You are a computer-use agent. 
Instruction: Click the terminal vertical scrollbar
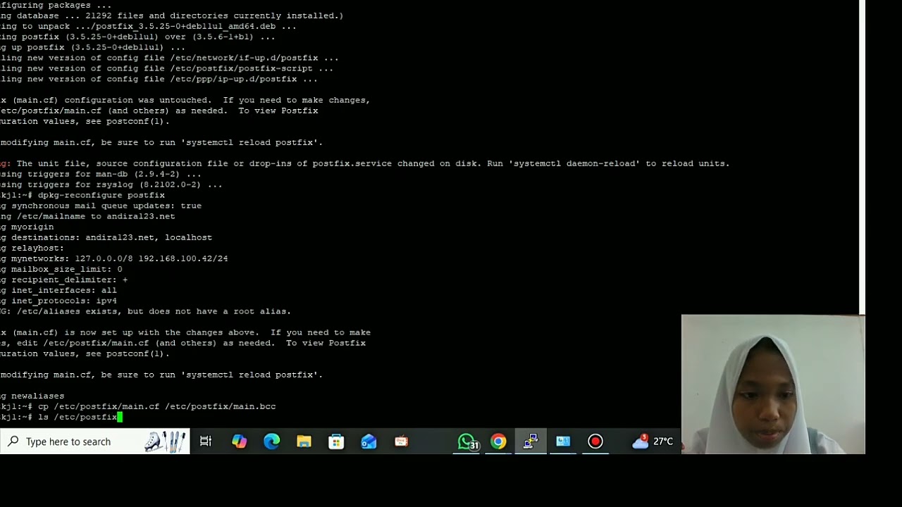[x=862, y=157]
